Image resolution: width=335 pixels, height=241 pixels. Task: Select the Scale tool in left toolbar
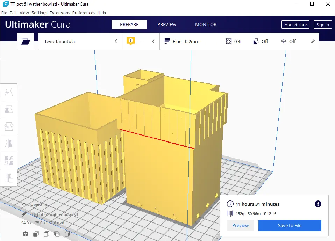9,109
